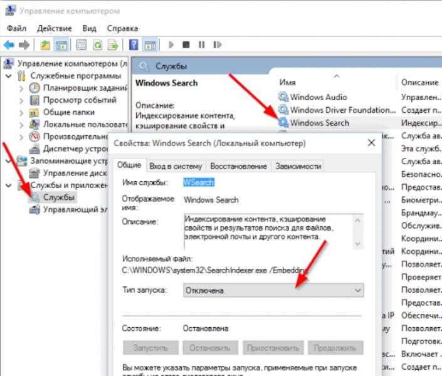Switch to the Зависимости tab
The image size is (442, 376).
[x=298, y=166]
